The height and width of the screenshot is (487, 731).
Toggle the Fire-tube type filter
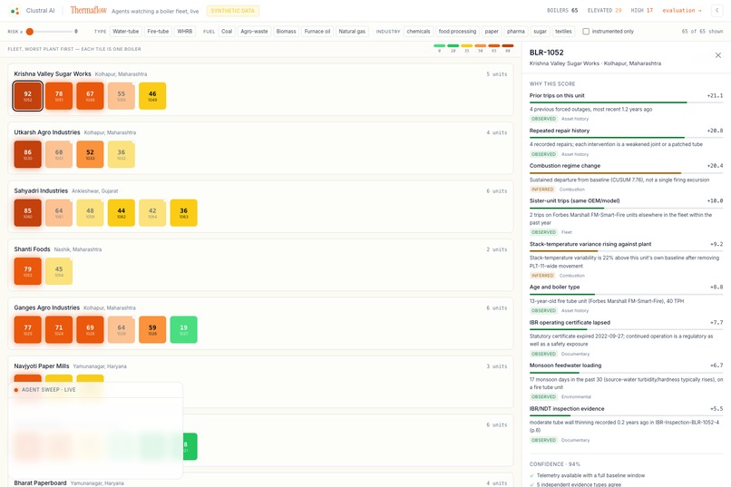click(x=158, y=31)
